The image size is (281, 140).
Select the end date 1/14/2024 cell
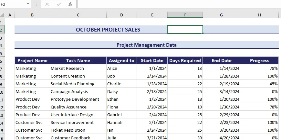click(221, 68)
